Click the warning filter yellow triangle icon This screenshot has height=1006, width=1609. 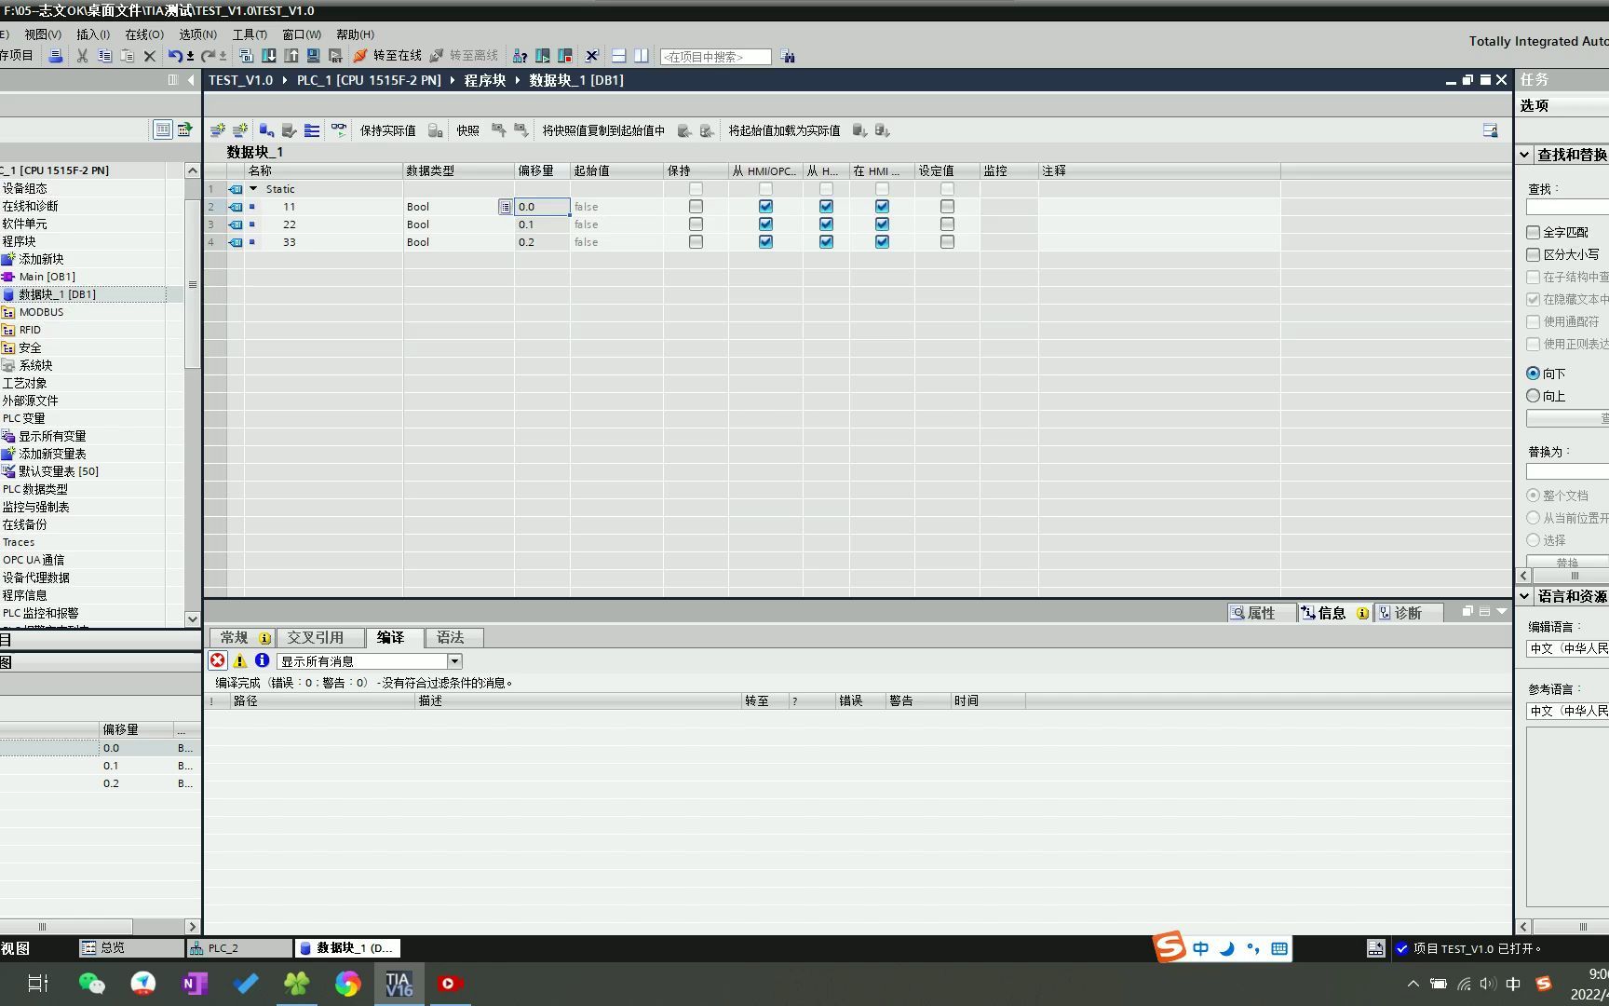240,660
